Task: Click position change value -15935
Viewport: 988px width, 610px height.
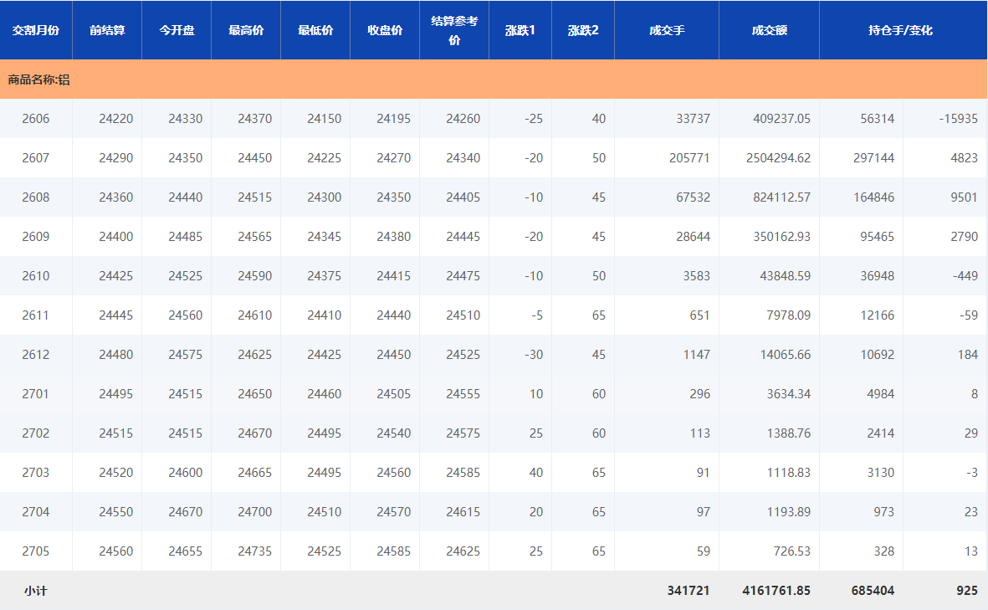Action: tap(959, 119)
